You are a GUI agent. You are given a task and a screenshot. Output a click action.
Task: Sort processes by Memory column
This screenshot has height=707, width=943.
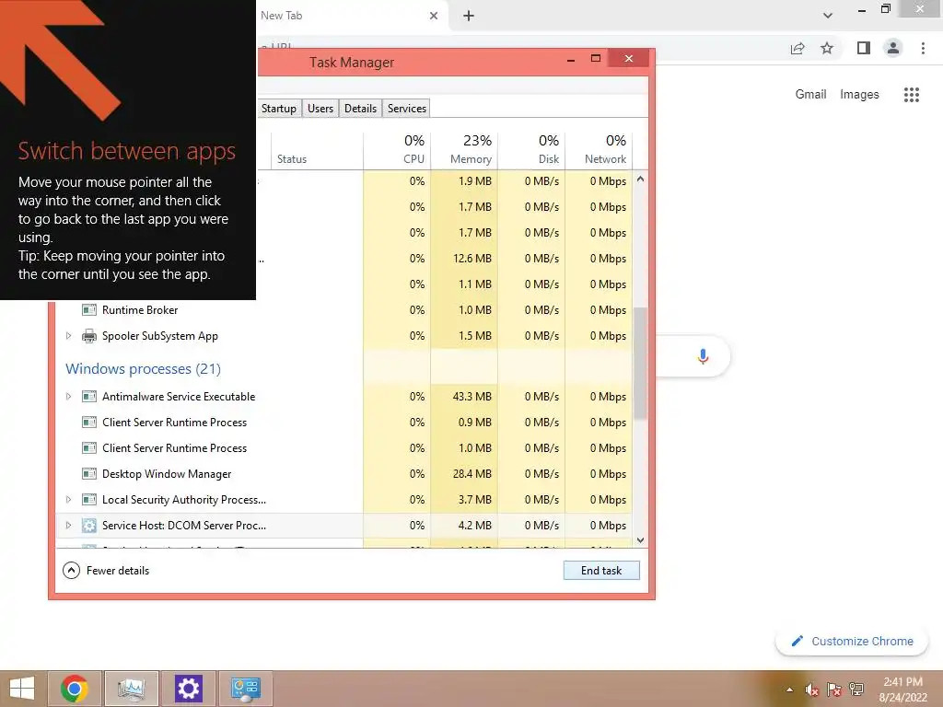(464, 151)
